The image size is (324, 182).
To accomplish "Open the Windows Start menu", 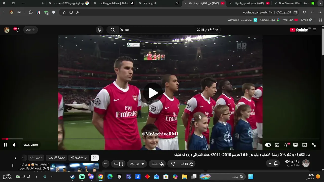I will [251, 177].
